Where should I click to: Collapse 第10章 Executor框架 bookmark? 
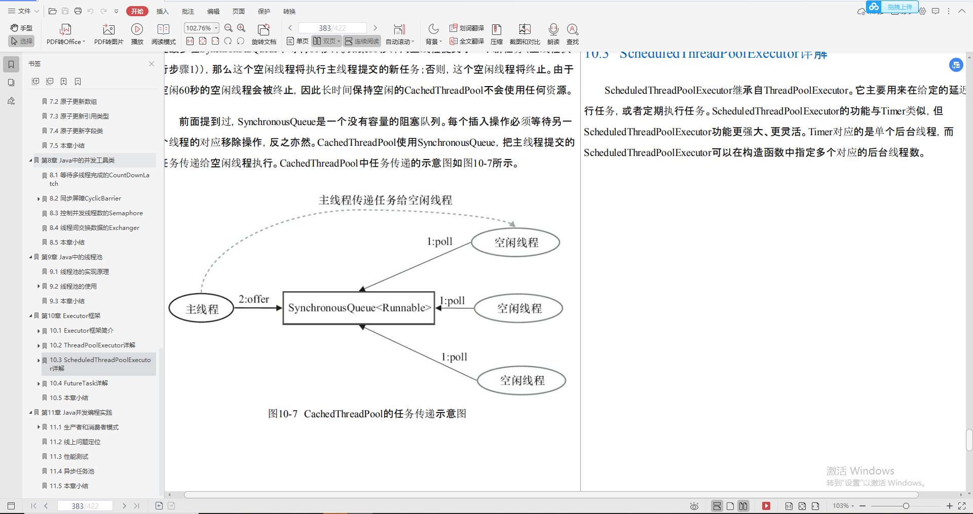point(31,316)
